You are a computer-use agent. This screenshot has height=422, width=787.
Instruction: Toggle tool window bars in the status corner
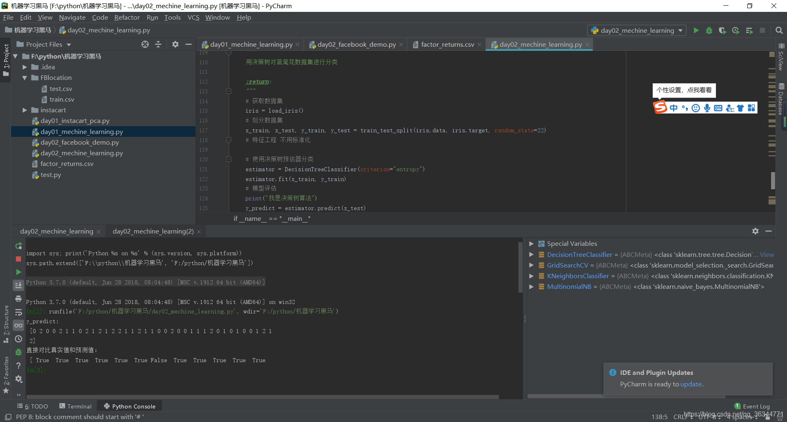[8, 417]
